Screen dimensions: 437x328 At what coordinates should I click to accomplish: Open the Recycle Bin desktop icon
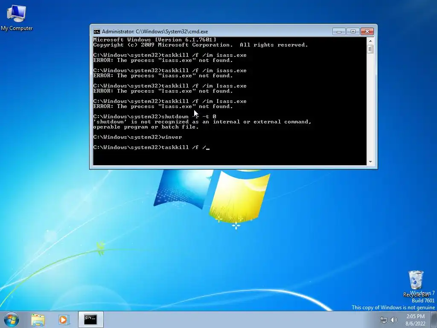pyautogui.click(x=416, y=284)
